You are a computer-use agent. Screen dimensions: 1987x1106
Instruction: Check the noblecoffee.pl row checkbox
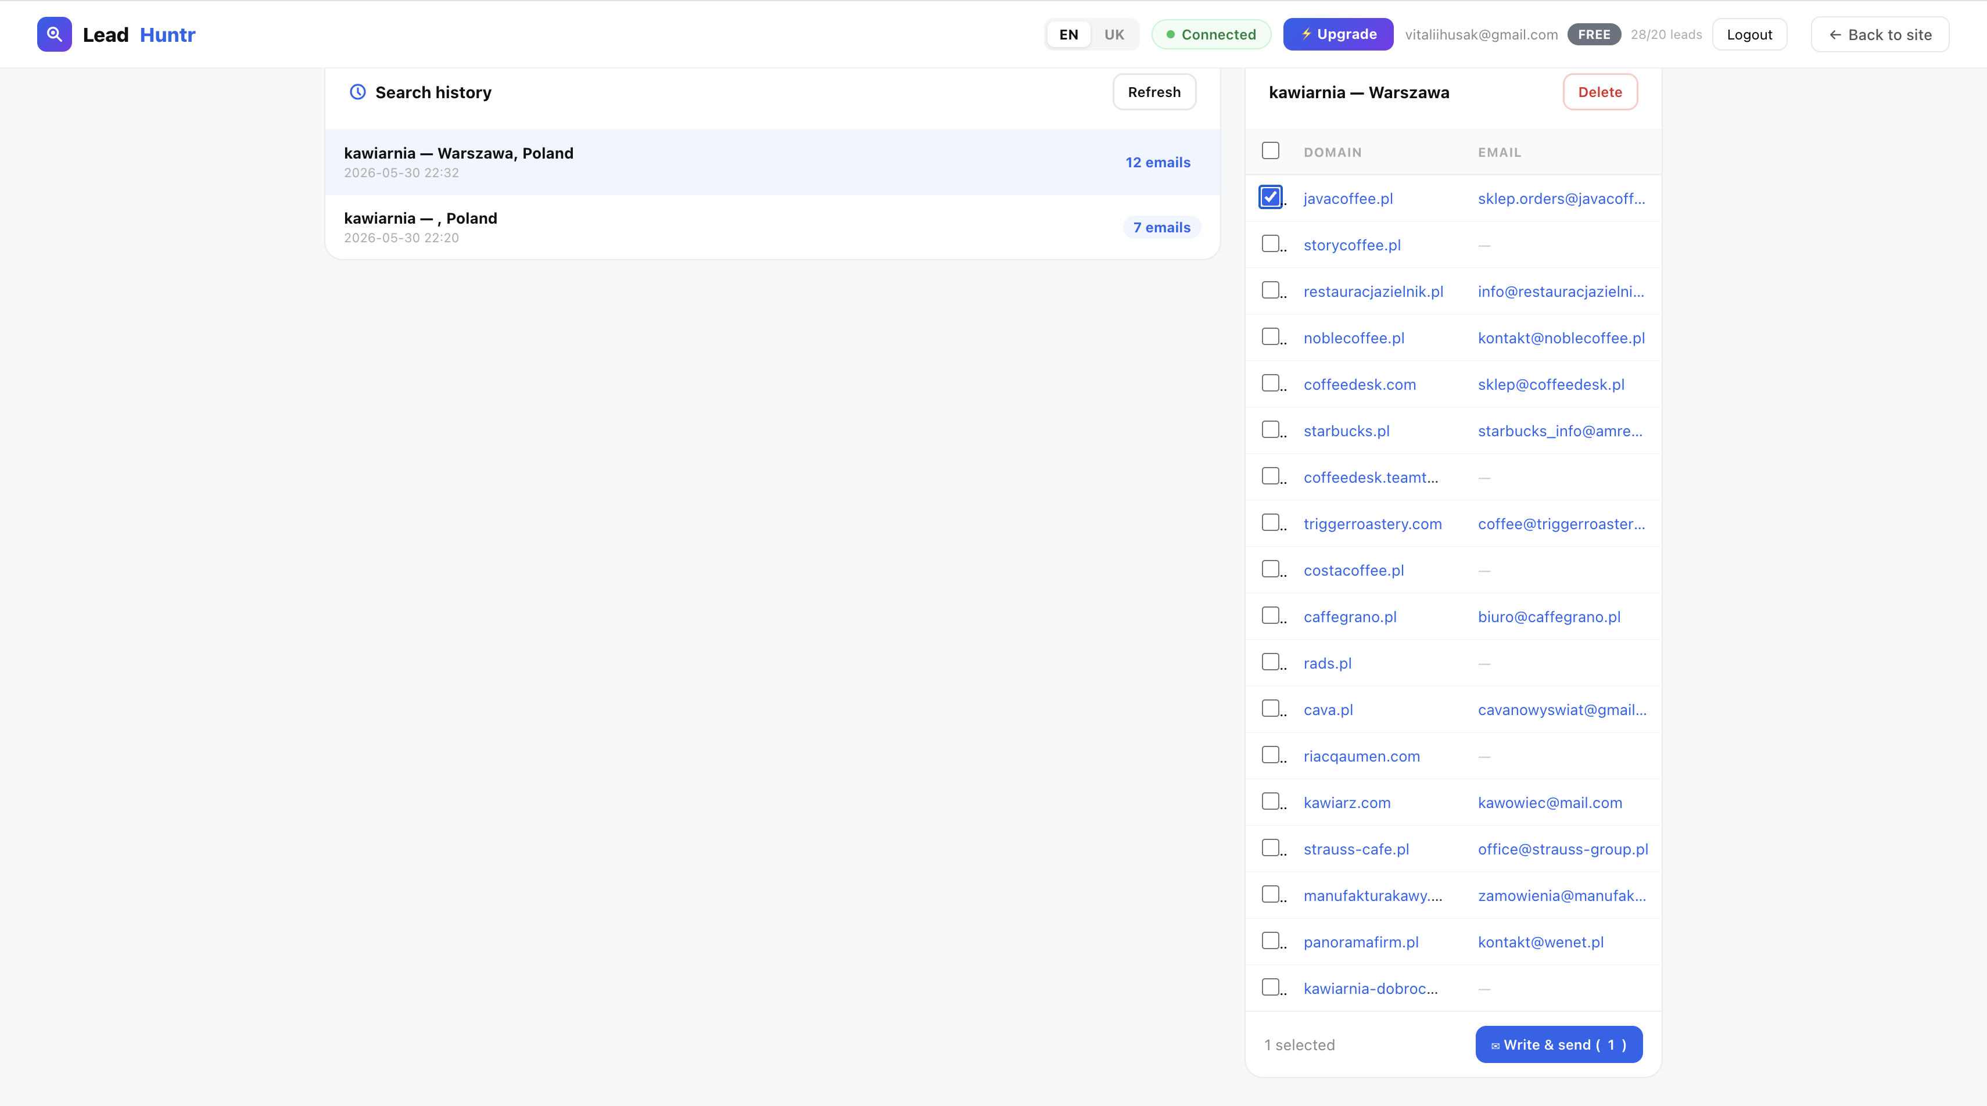[1271, 336]
